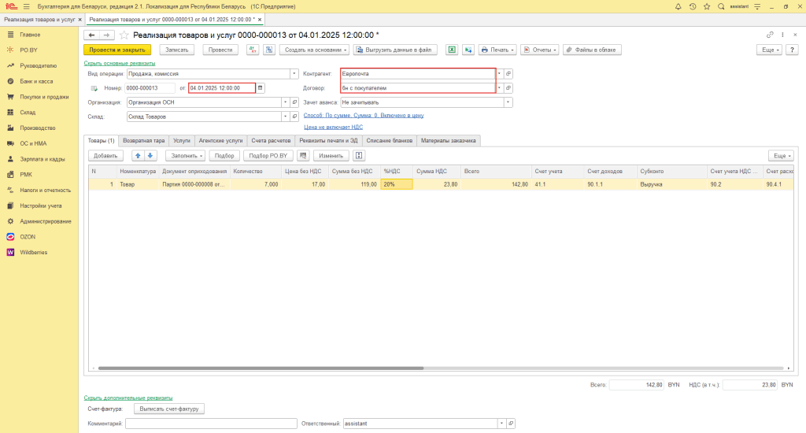Open Покупки и продажи sidebar section
Screen dimensions: 806x433
coord(44,97)
